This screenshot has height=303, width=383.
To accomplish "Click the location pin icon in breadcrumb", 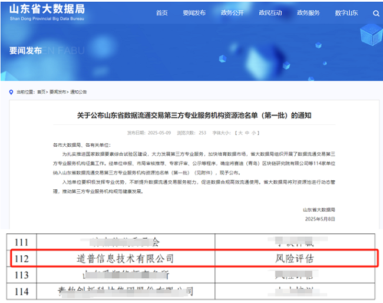I will [x=11, y=92].
